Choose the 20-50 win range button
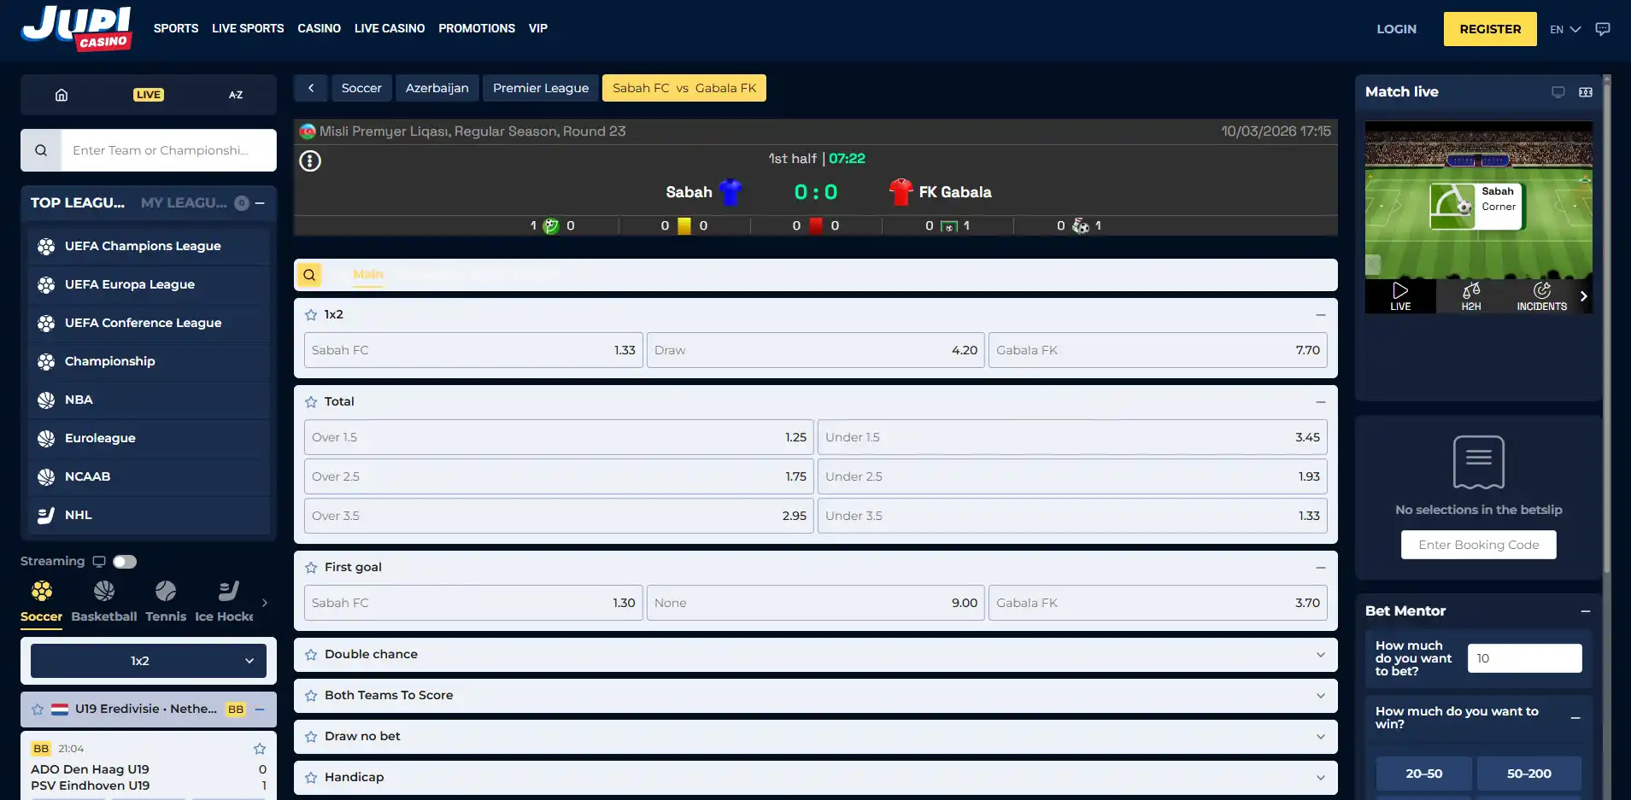Screen dimensions: 1631x800 pyautogui.click(x=1423, y=774)
